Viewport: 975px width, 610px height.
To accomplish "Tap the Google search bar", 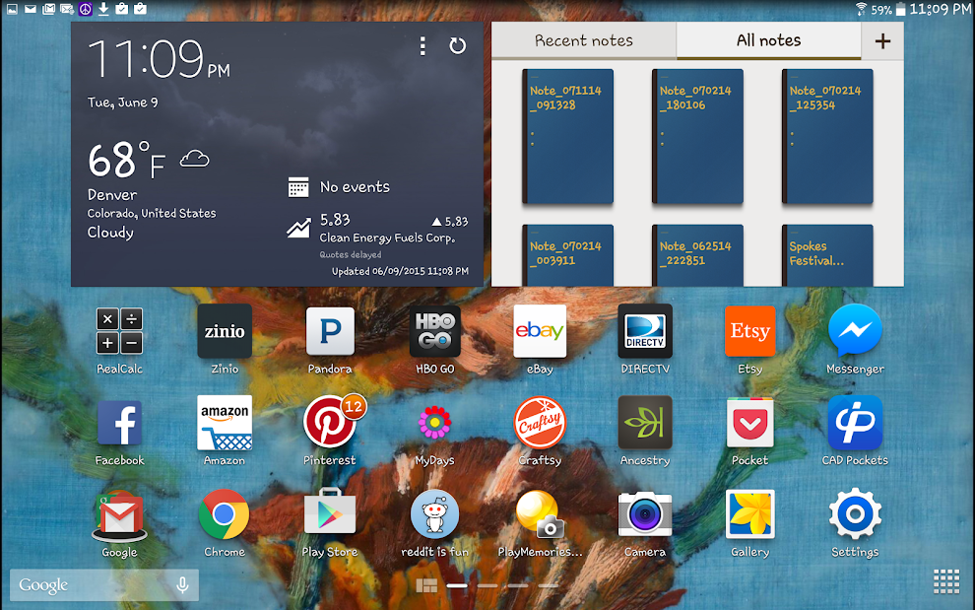I will point(104,585).
